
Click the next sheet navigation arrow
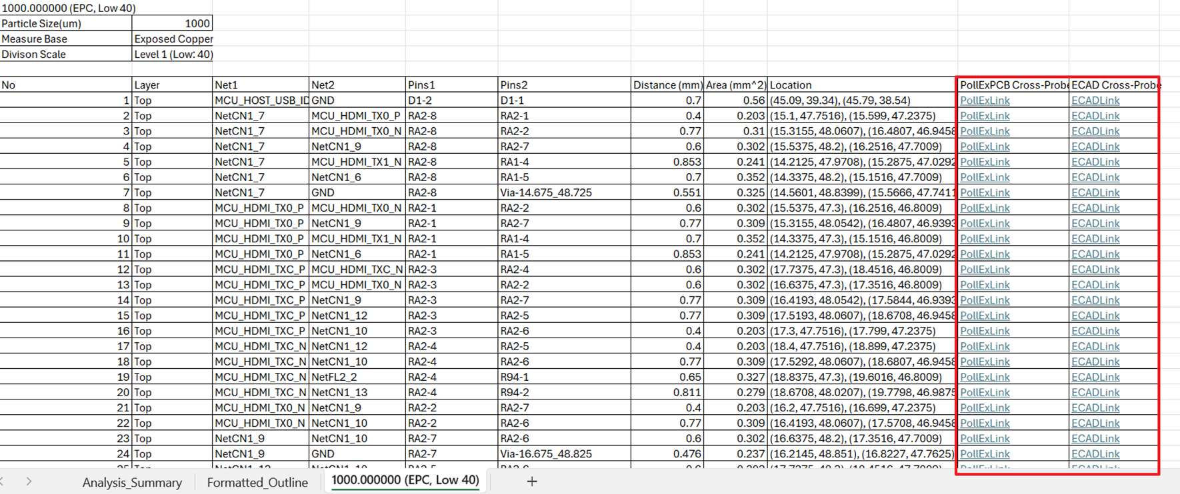click(29, 481)
